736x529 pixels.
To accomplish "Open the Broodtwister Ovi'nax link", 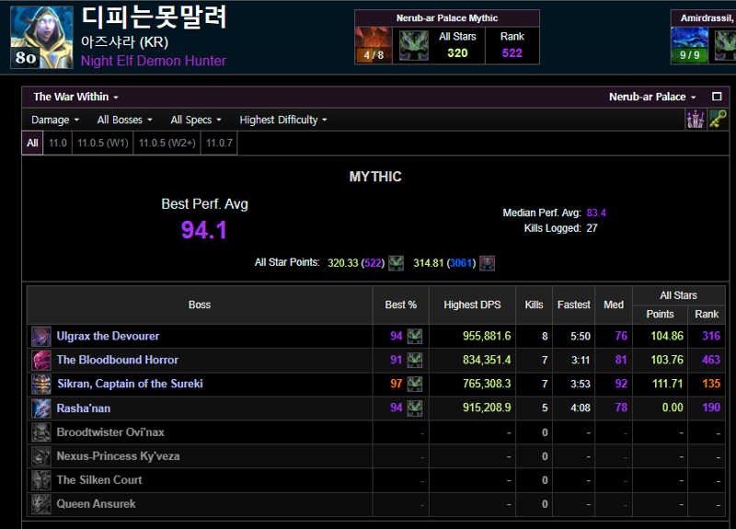I will tap(110, 432).
